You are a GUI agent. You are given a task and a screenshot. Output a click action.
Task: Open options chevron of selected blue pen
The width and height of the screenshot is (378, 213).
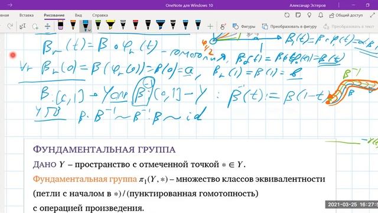(89, 30)
